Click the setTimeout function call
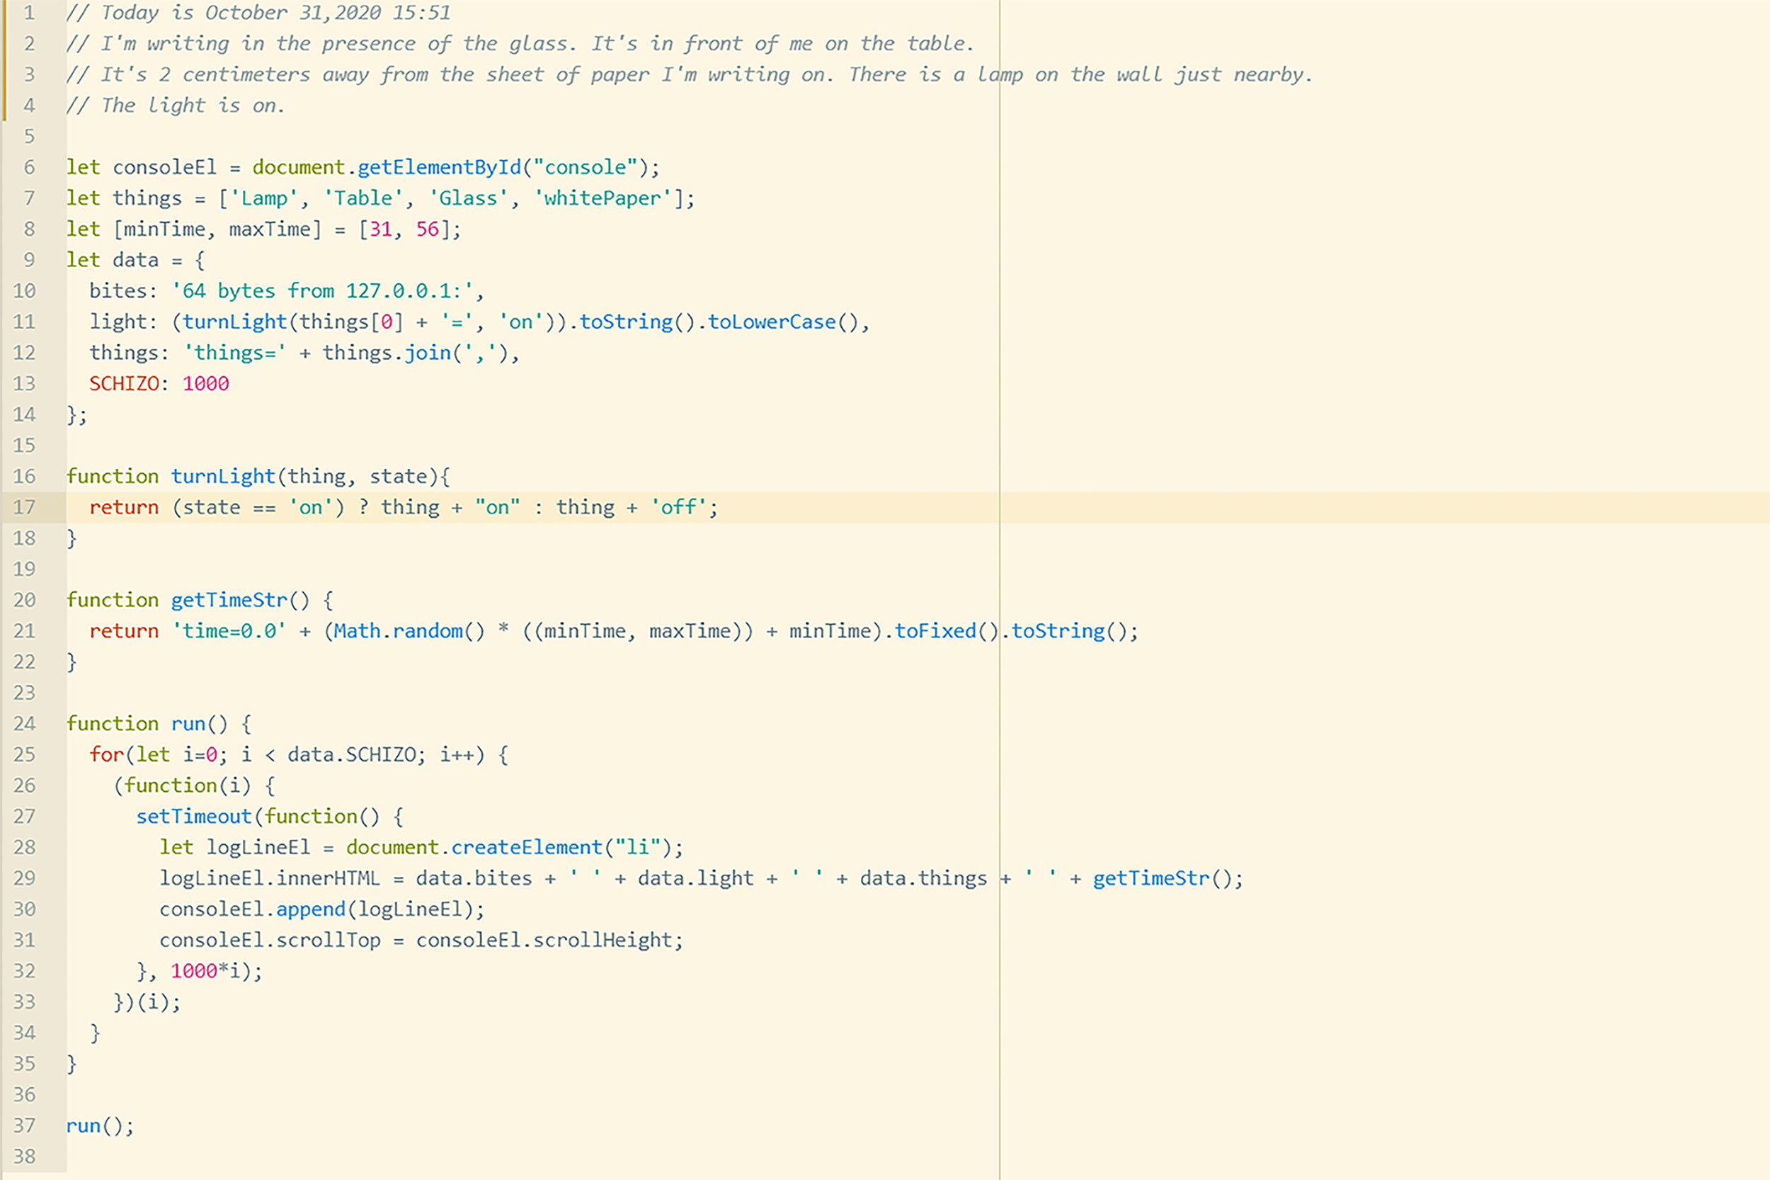This screenshot has height=1180, width=1770. (193, 817)
